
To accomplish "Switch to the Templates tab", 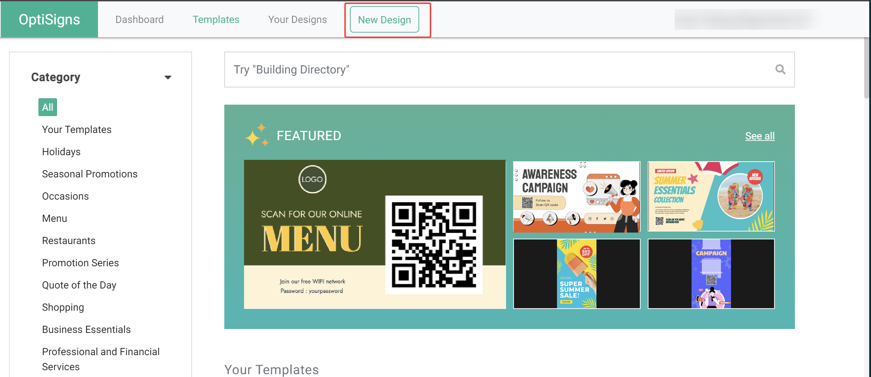I will pos(216,19).
